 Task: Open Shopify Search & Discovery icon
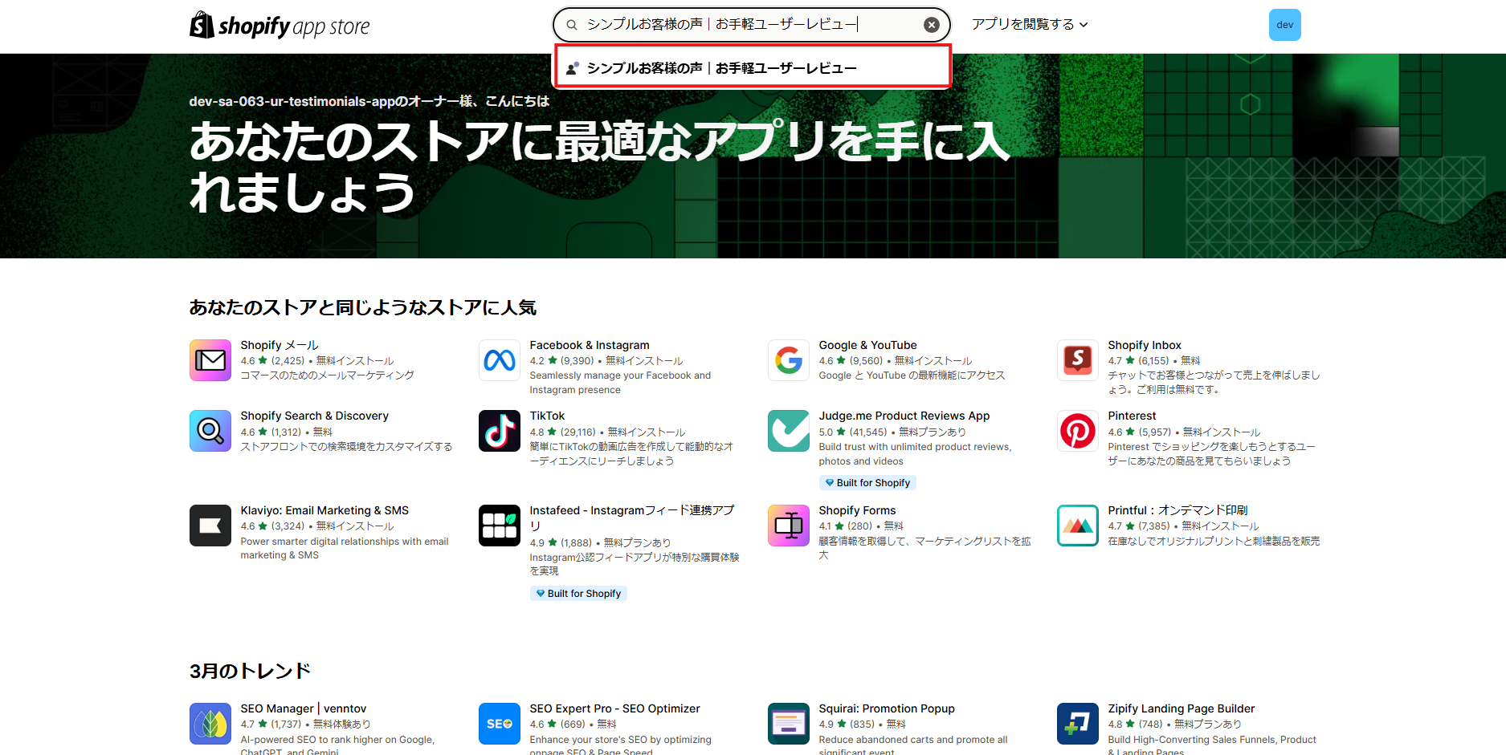(210, 431)
